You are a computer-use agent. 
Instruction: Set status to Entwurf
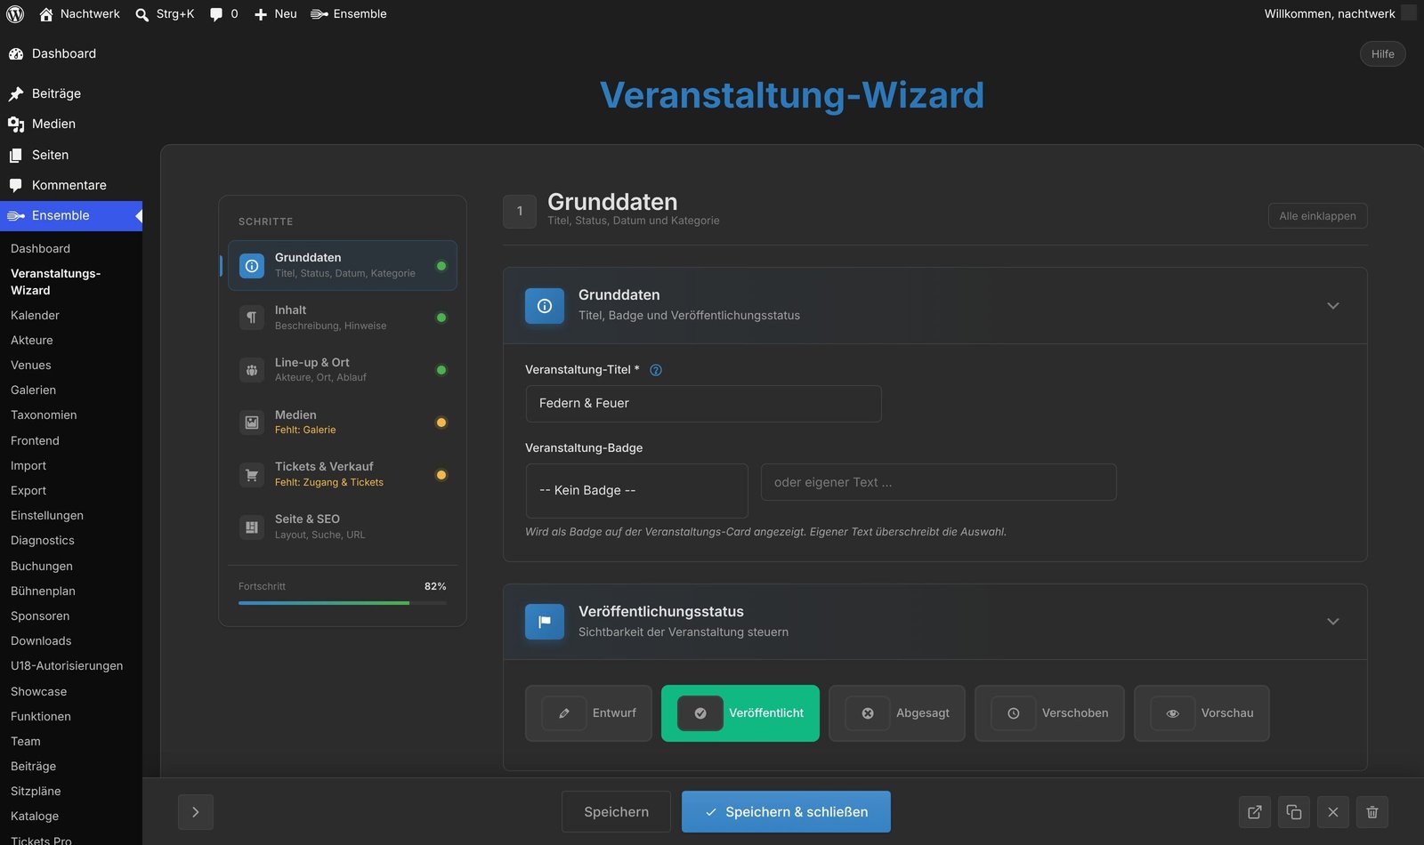588,713
